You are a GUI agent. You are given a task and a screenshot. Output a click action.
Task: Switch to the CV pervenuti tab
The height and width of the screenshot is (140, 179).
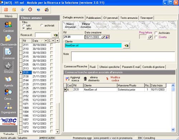click(111, 18)
